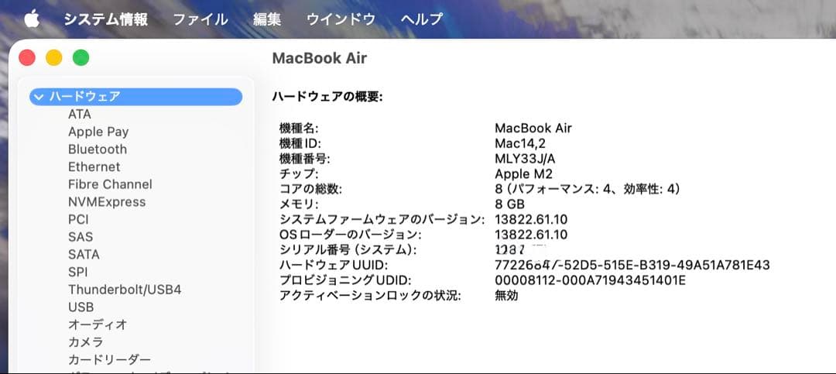Click the コアの総数 label
Image resolution: width=836 pixels, height=374 pixels.
[311, 190]
